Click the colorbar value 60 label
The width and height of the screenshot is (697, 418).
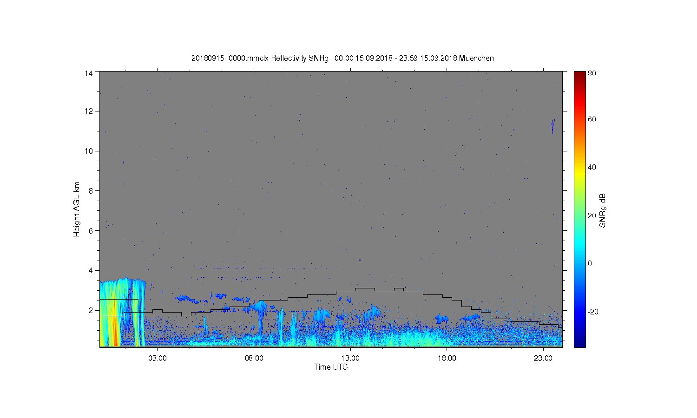[x=592, y=120]
